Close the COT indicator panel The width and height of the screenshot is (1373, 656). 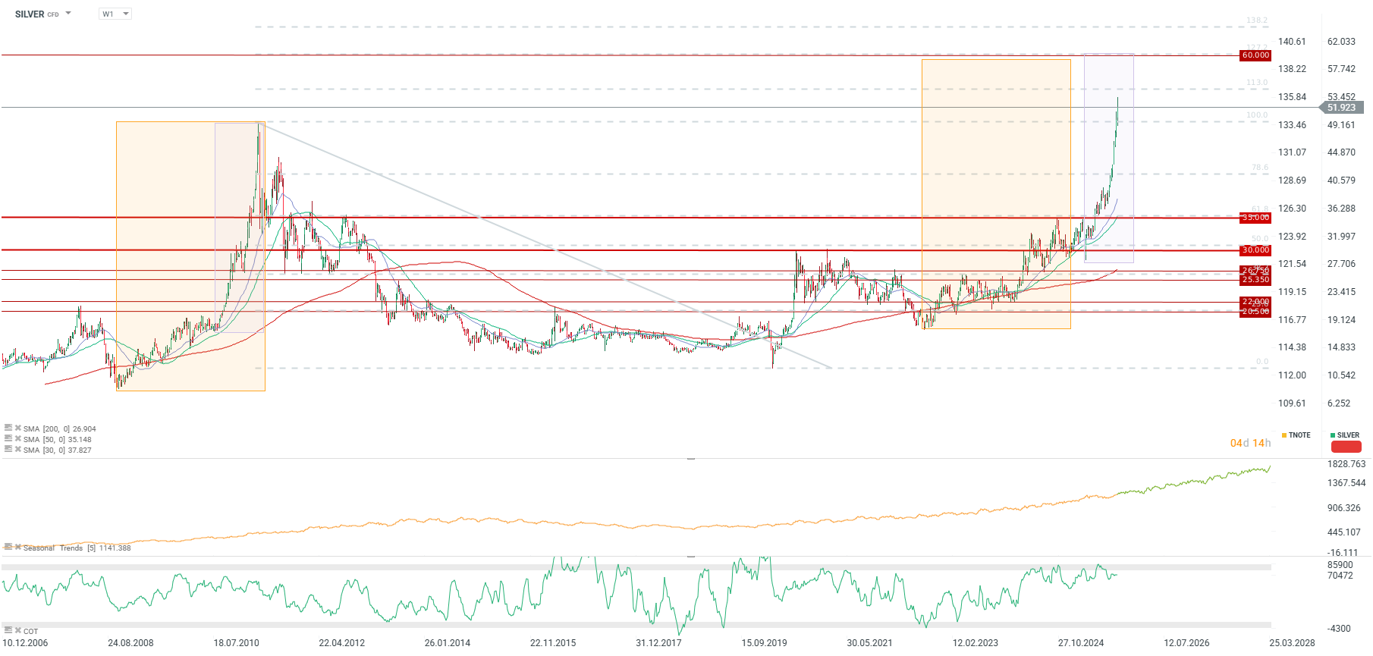coord(17,630)
